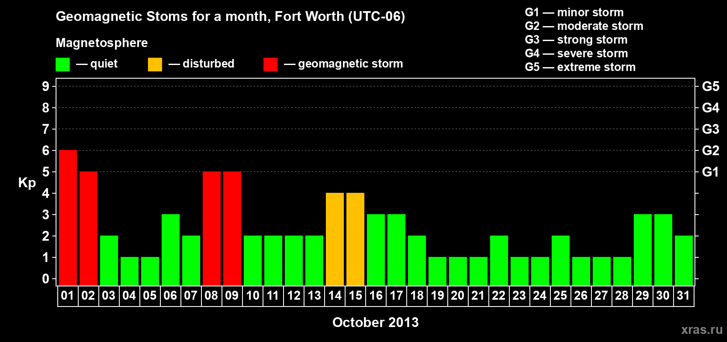Click 'G3 — strong storm' legend entry
The image size is (727, 342).
(x=576, y=40)
